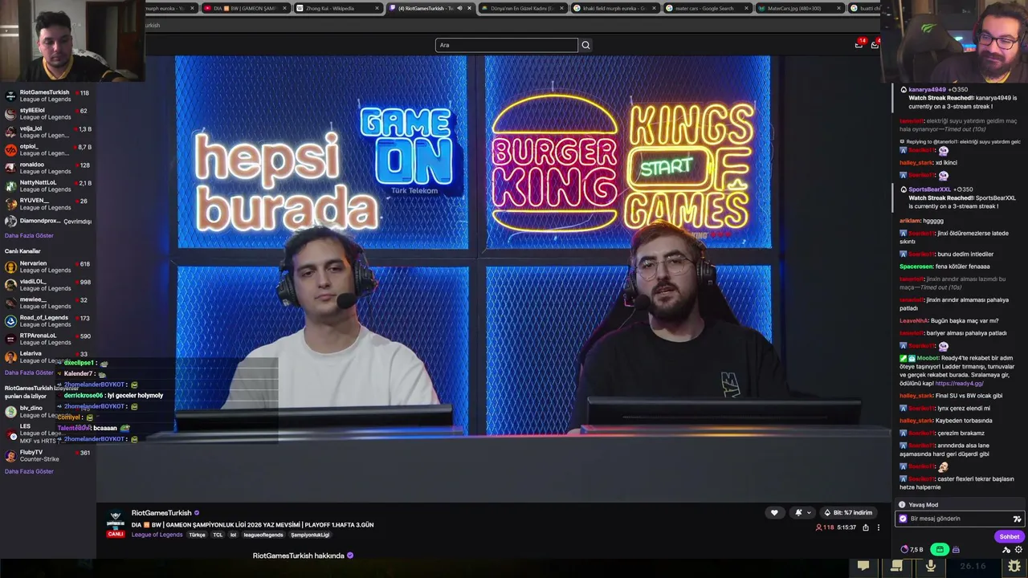The height and width of the screenshot is (578, 1028).
Task: Click the leagueoflegends stream tag
Action: click(x=263, y=535)
